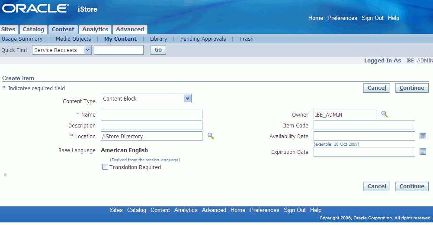This screenshot has width=433, height=225.
Task: Click the Owner search magnifier icon
Action: [384, 114]
